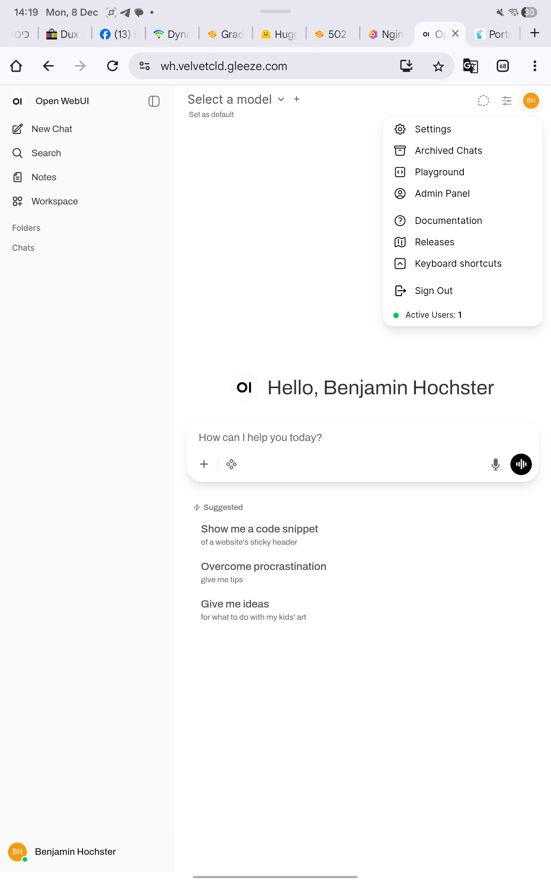This screenshot has height=882, width=551.
Task: Start a temporary chat via dashed circle icon
Action: [x=483, y=101]
